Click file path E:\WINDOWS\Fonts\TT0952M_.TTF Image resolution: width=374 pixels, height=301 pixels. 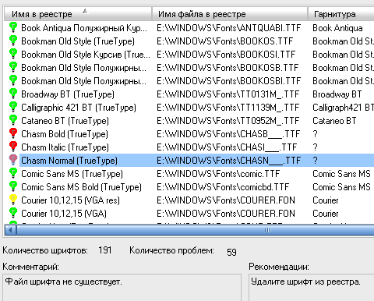[228, 121]
